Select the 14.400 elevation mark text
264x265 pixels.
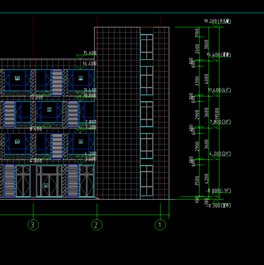tap(90, 63)
